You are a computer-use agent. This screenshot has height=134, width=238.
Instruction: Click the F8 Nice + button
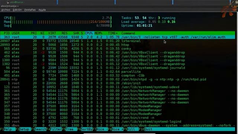point(116,129)
